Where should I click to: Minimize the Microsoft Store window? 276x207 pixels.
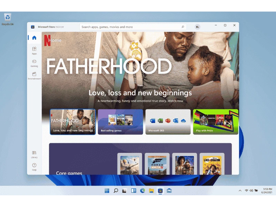(216, 25)
